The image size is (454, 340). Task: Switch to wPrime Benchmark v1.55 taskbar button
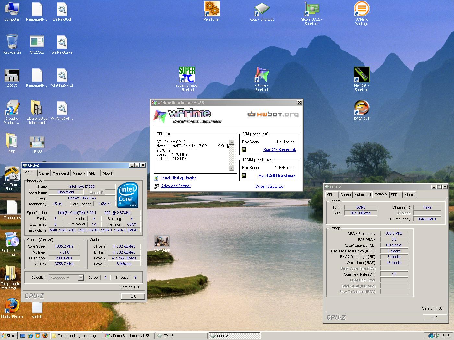coord(129,336)
